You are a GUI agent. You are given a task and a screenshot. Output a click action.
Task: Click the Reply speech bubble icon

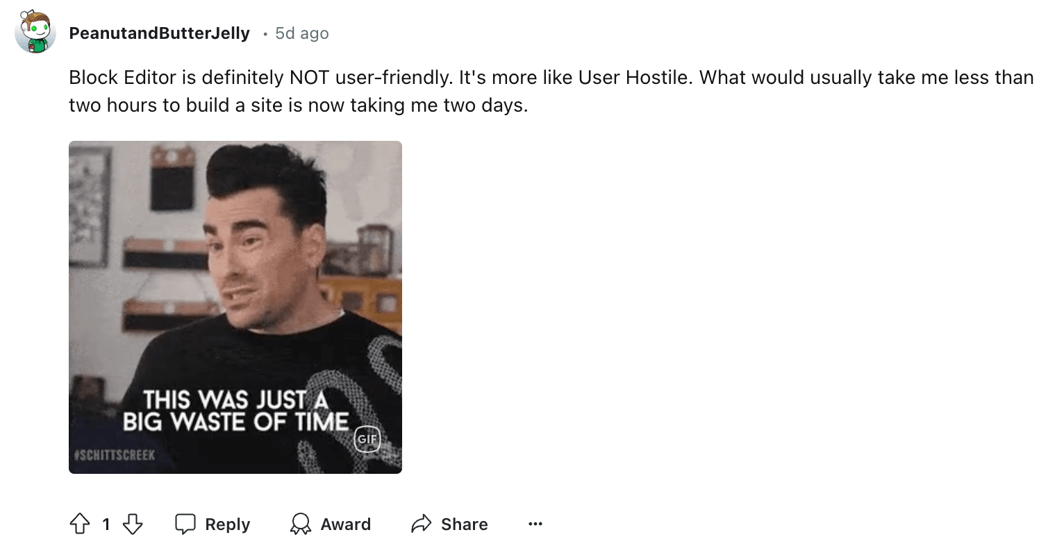point(185,524)
